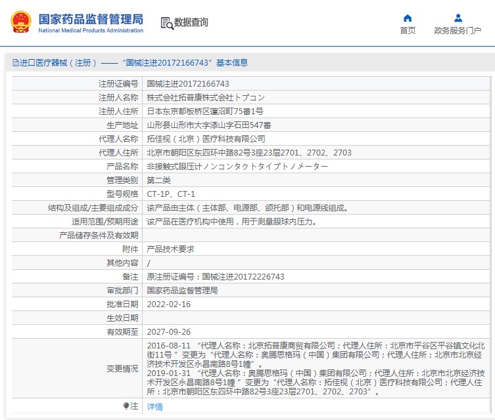This screenshot has width=495, height=420.
Task: Click the 生产地址 label
Action: 122,125
